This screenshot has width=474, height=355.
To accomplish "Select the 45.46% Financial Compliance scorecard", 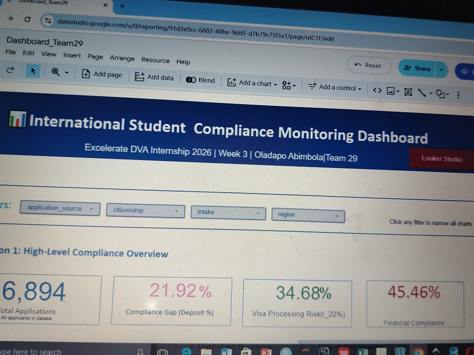I will click(x=415, y=304).
